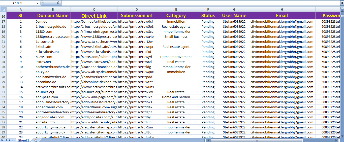Image resolution: width=344 pixels, height=142 pixels.
Task: Select row 25 header
Action: click(3, 62)
